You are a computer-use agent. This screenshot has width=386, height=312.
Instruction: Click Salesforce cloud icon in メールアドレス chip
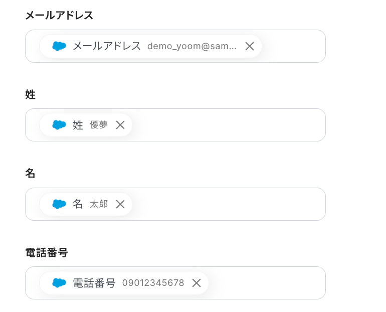coord(59,46)
